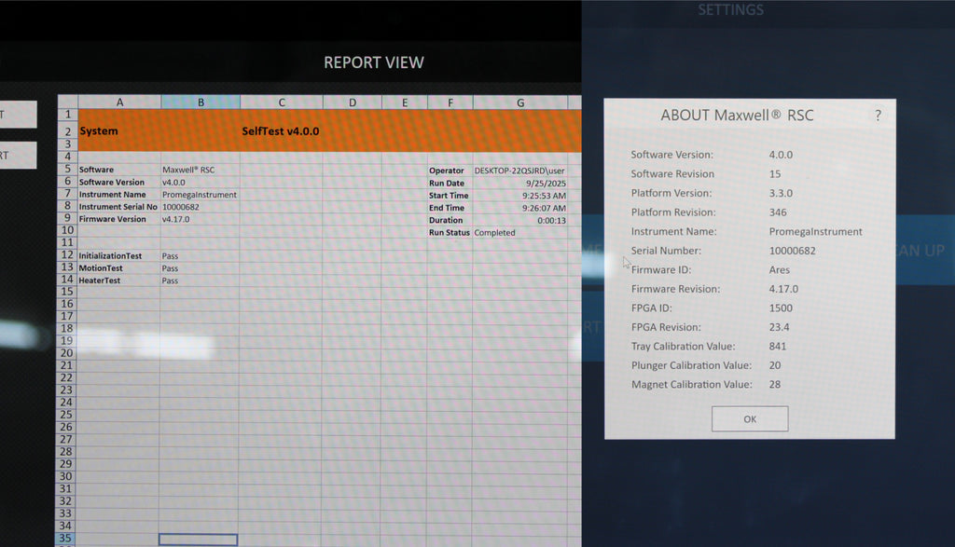Select row 12 header
955x547 pixels.
point(67,255)
